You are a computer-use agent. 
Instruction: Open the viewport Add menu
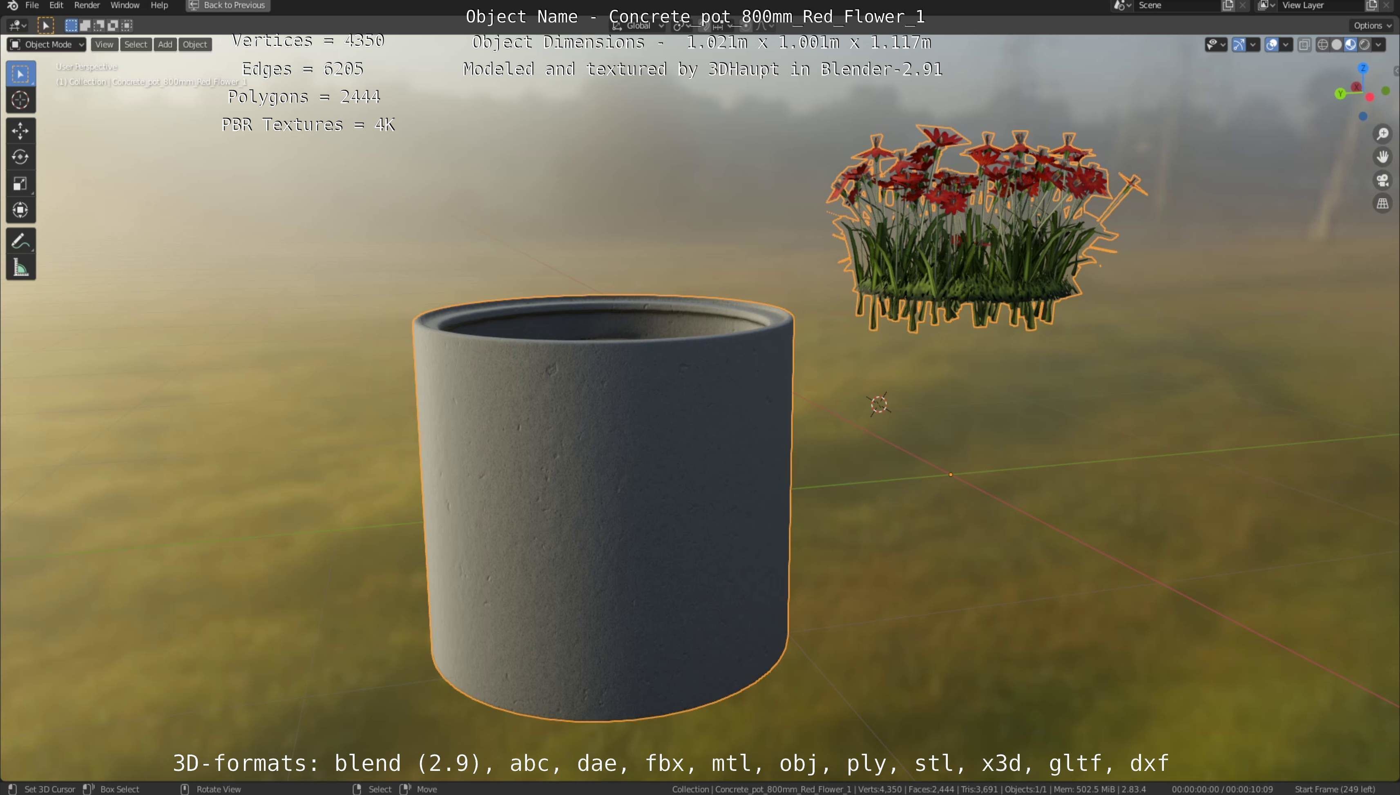pos(165,44)
